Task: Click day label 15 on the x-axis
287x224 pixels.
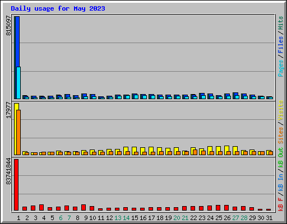Action: 135,218
